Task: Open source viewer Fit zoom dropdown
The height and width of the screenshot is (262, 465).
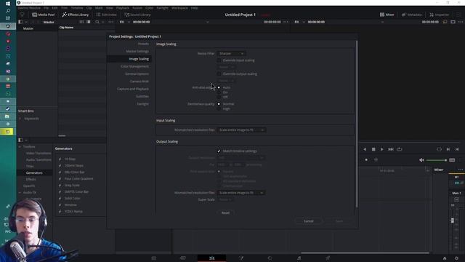Action: coord(124,22)
